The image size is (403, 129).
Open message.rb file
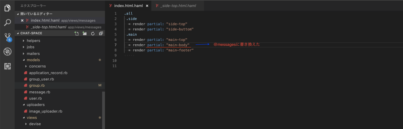(40, 92)
